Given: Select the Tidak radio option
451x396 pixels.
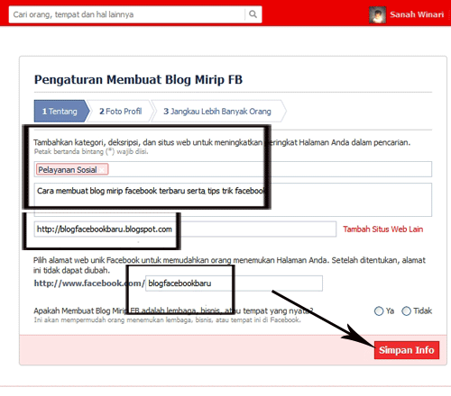Looking at the screenshot, I should [x=406, y=310].
